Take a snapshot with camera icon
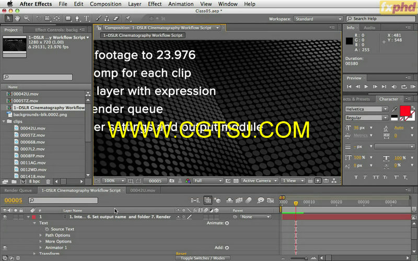The width and height of the screenshot is (418, 261). point(172,181)
